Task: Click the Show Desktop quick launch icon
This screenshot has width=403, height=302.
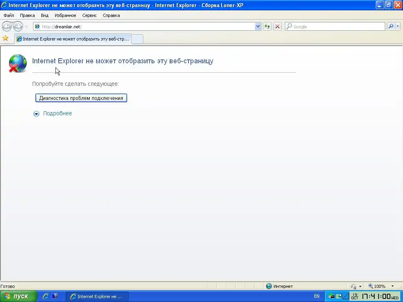Action: click(x=55, y=296)
